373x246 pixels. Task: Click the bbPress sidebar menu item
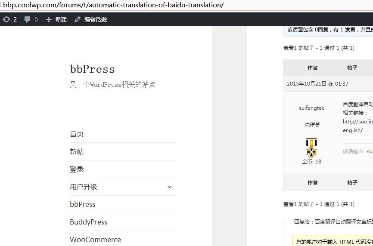pos(82,205)
